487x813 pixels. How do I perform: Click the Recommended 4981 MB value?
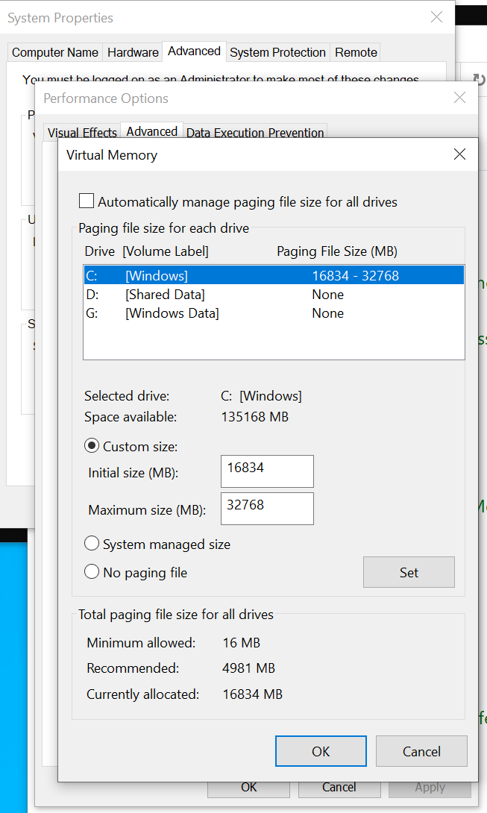coord(248,668)
